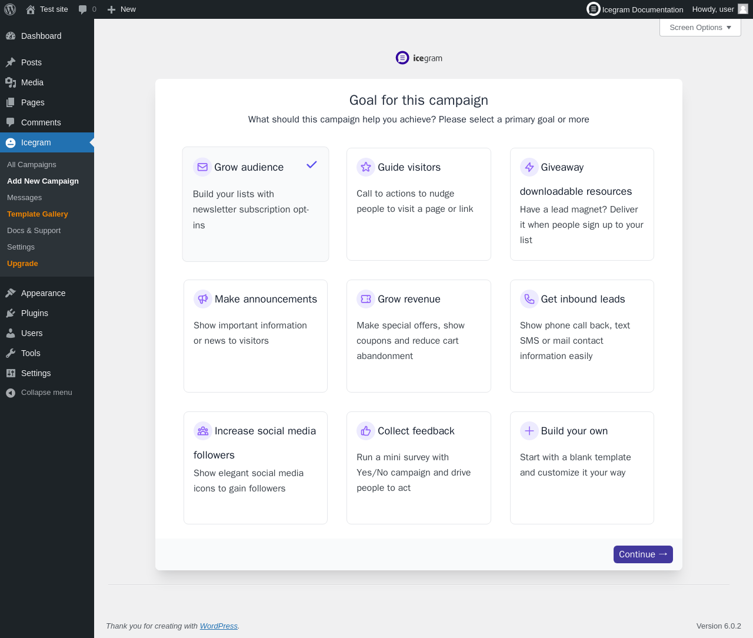Click the phone icon on Get inbound leads

click(529, 299)
